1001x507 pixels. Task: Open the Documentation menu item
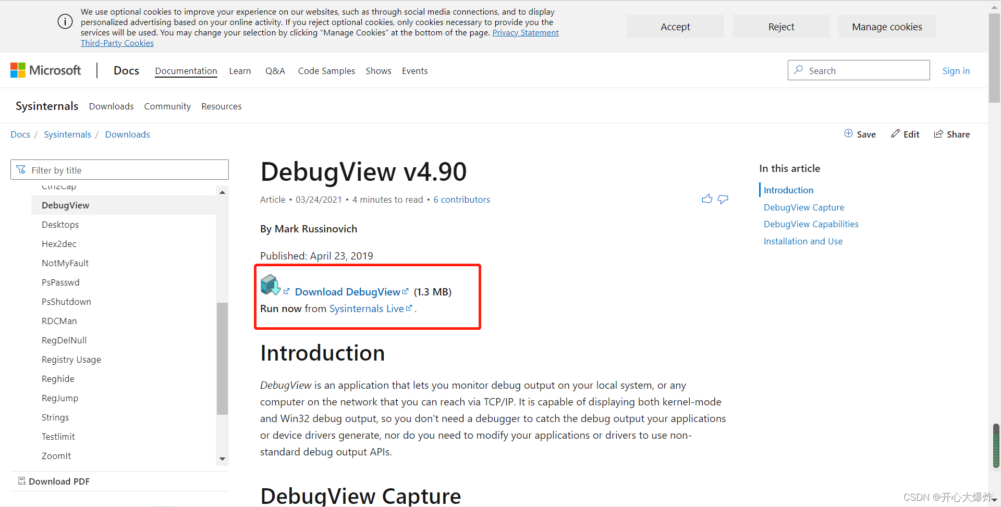pos(186,70)
